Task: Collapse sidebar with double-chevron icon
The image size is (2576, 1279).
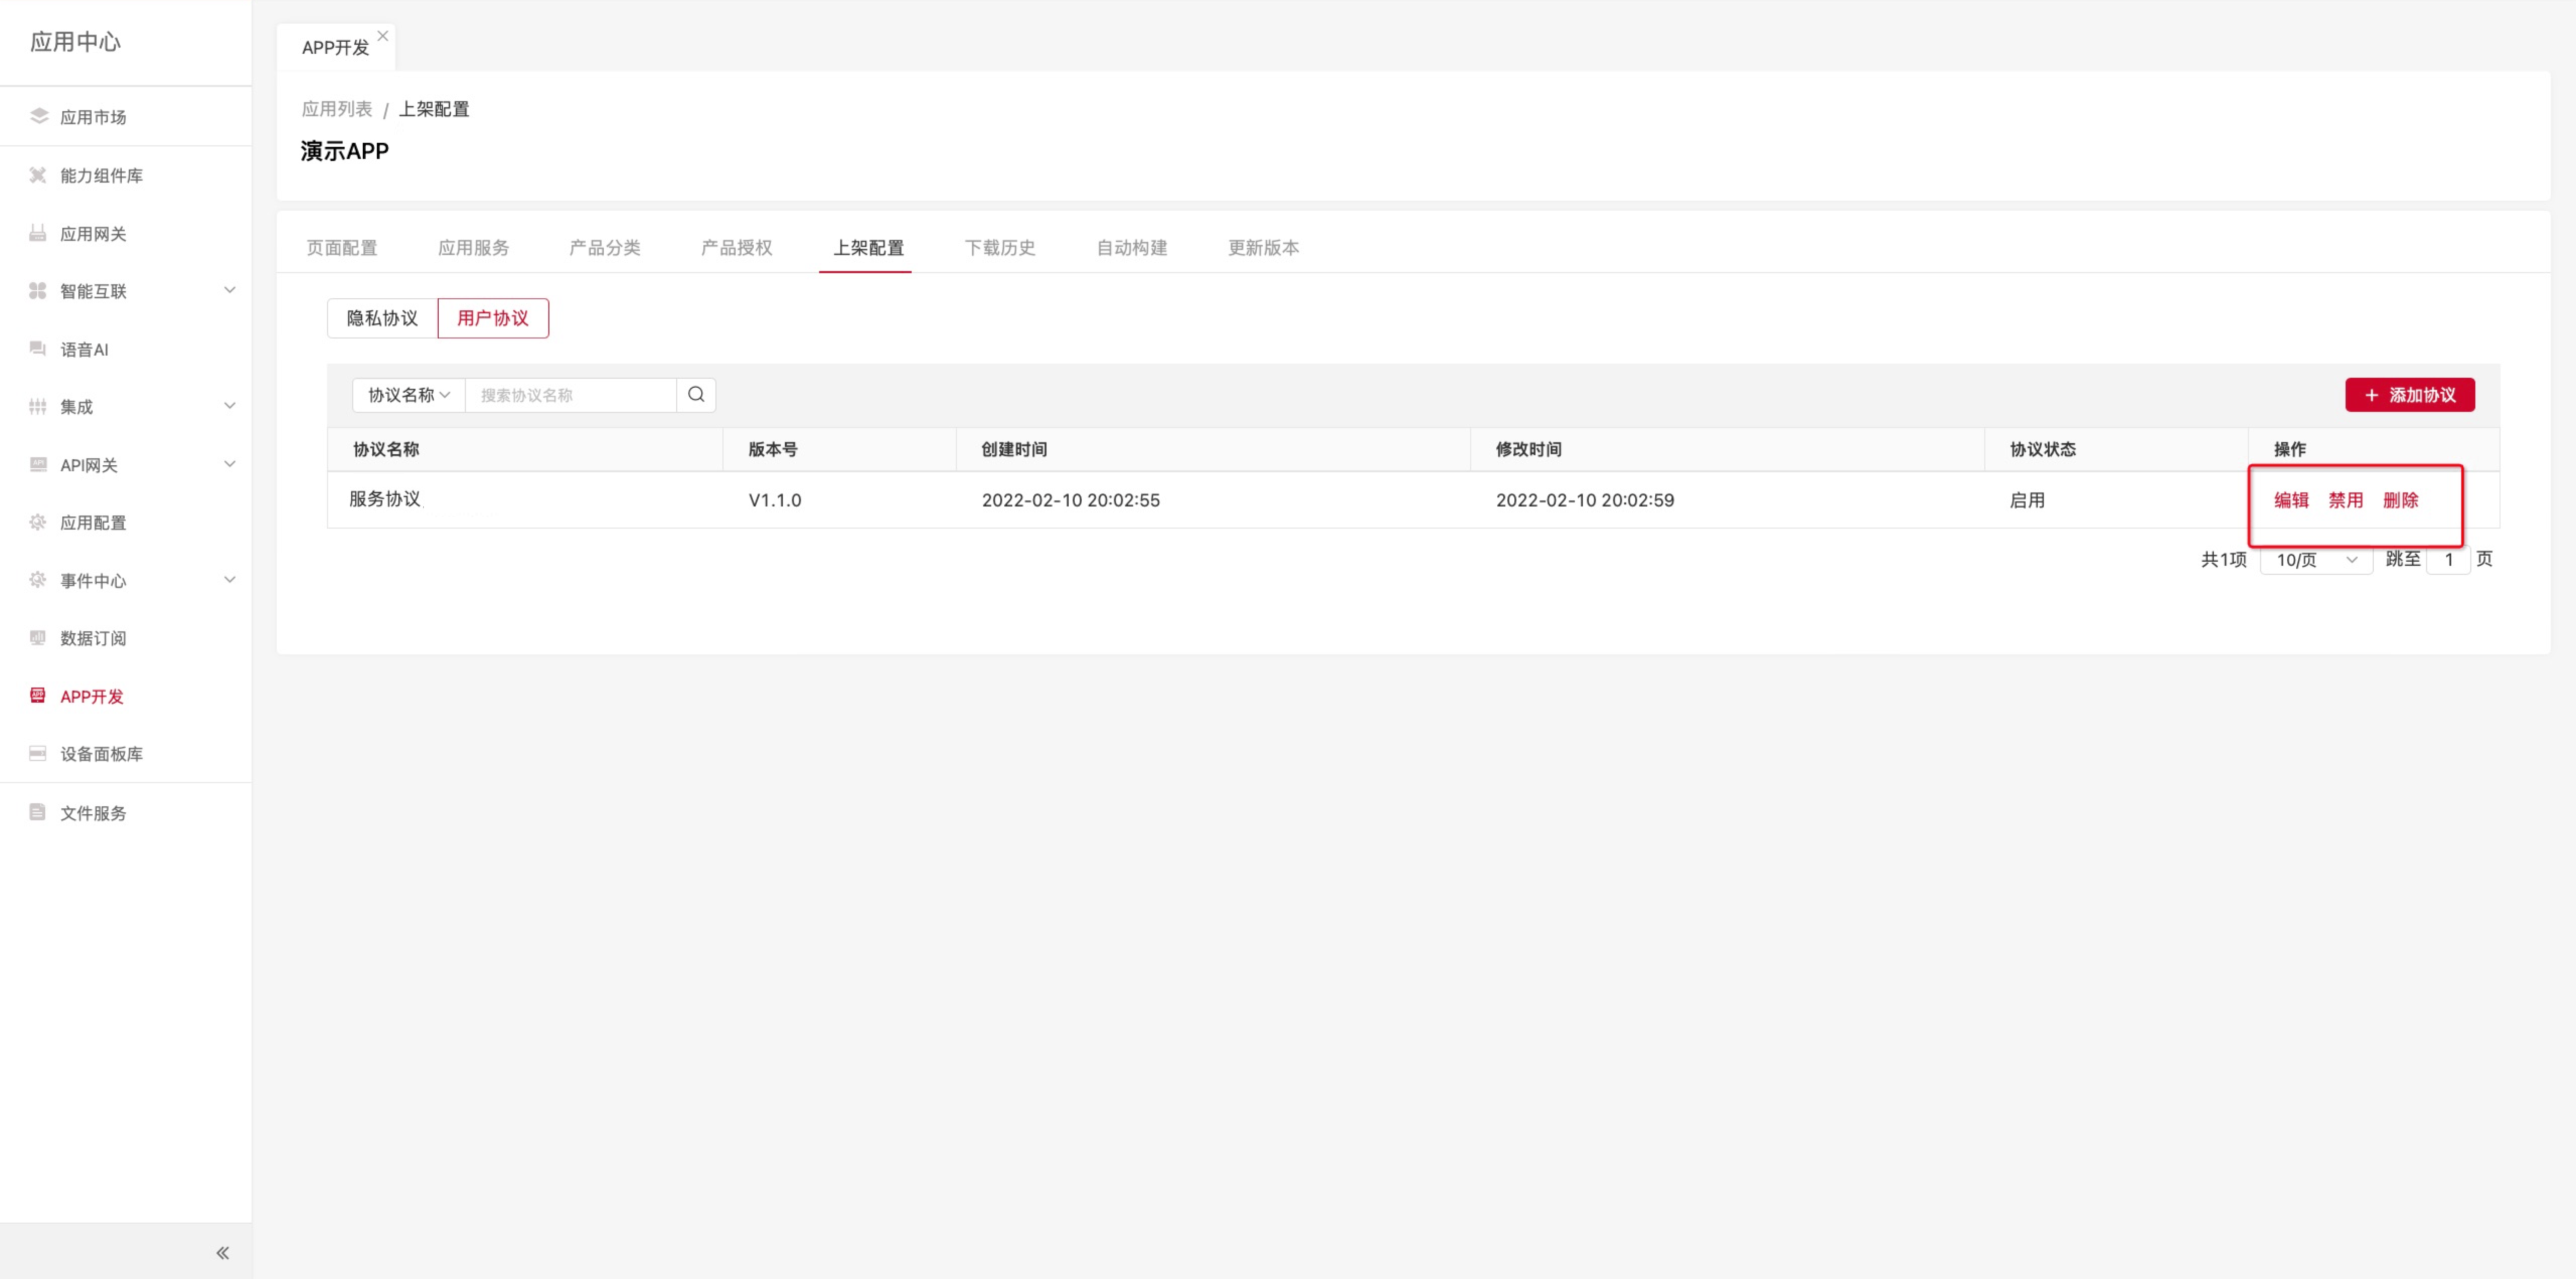Action: (222, 1252)
